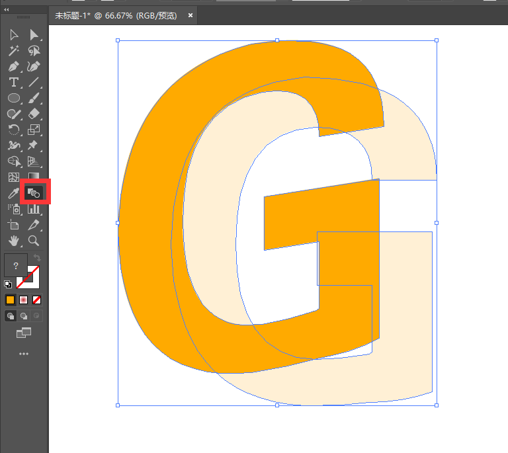Click the right-middle bounding box handle
Screen dimensions: 508x453
click(x=437, y=223)
